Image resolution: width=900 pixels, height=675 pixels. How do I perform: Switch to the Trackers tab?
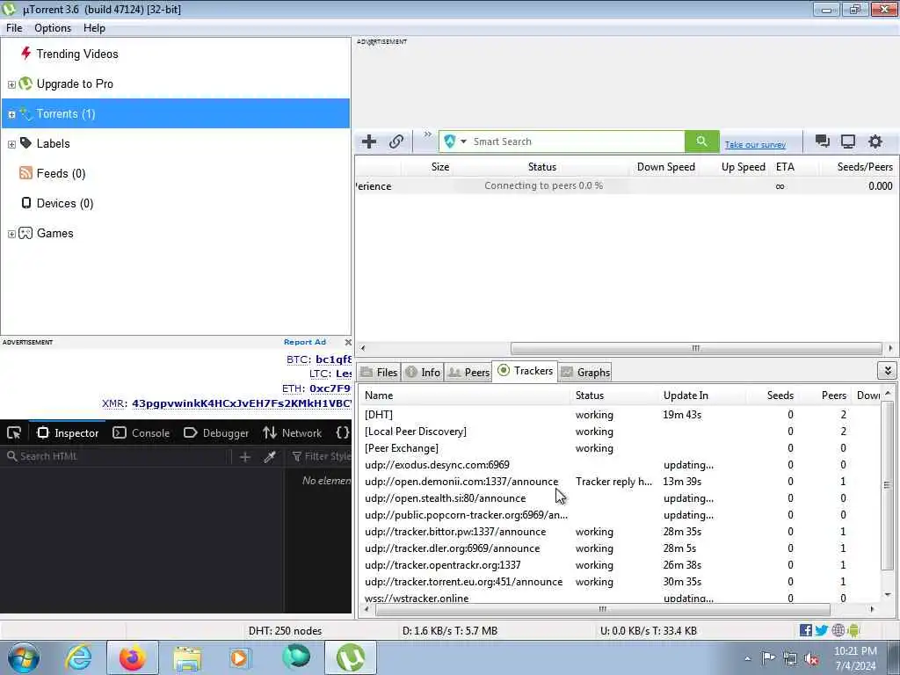tap(526, 371)
